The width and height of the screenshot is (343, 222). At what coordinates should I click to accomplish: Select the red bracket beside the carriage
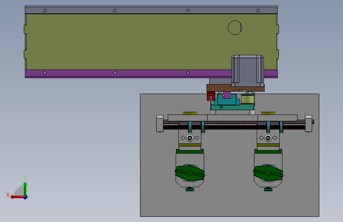tap(211, 96)
